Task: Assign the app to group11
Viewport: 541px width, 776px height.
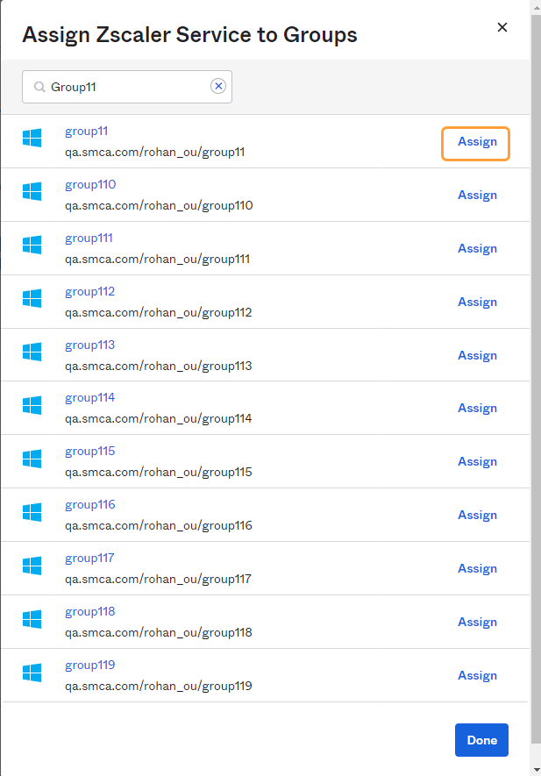Action: 476,142
